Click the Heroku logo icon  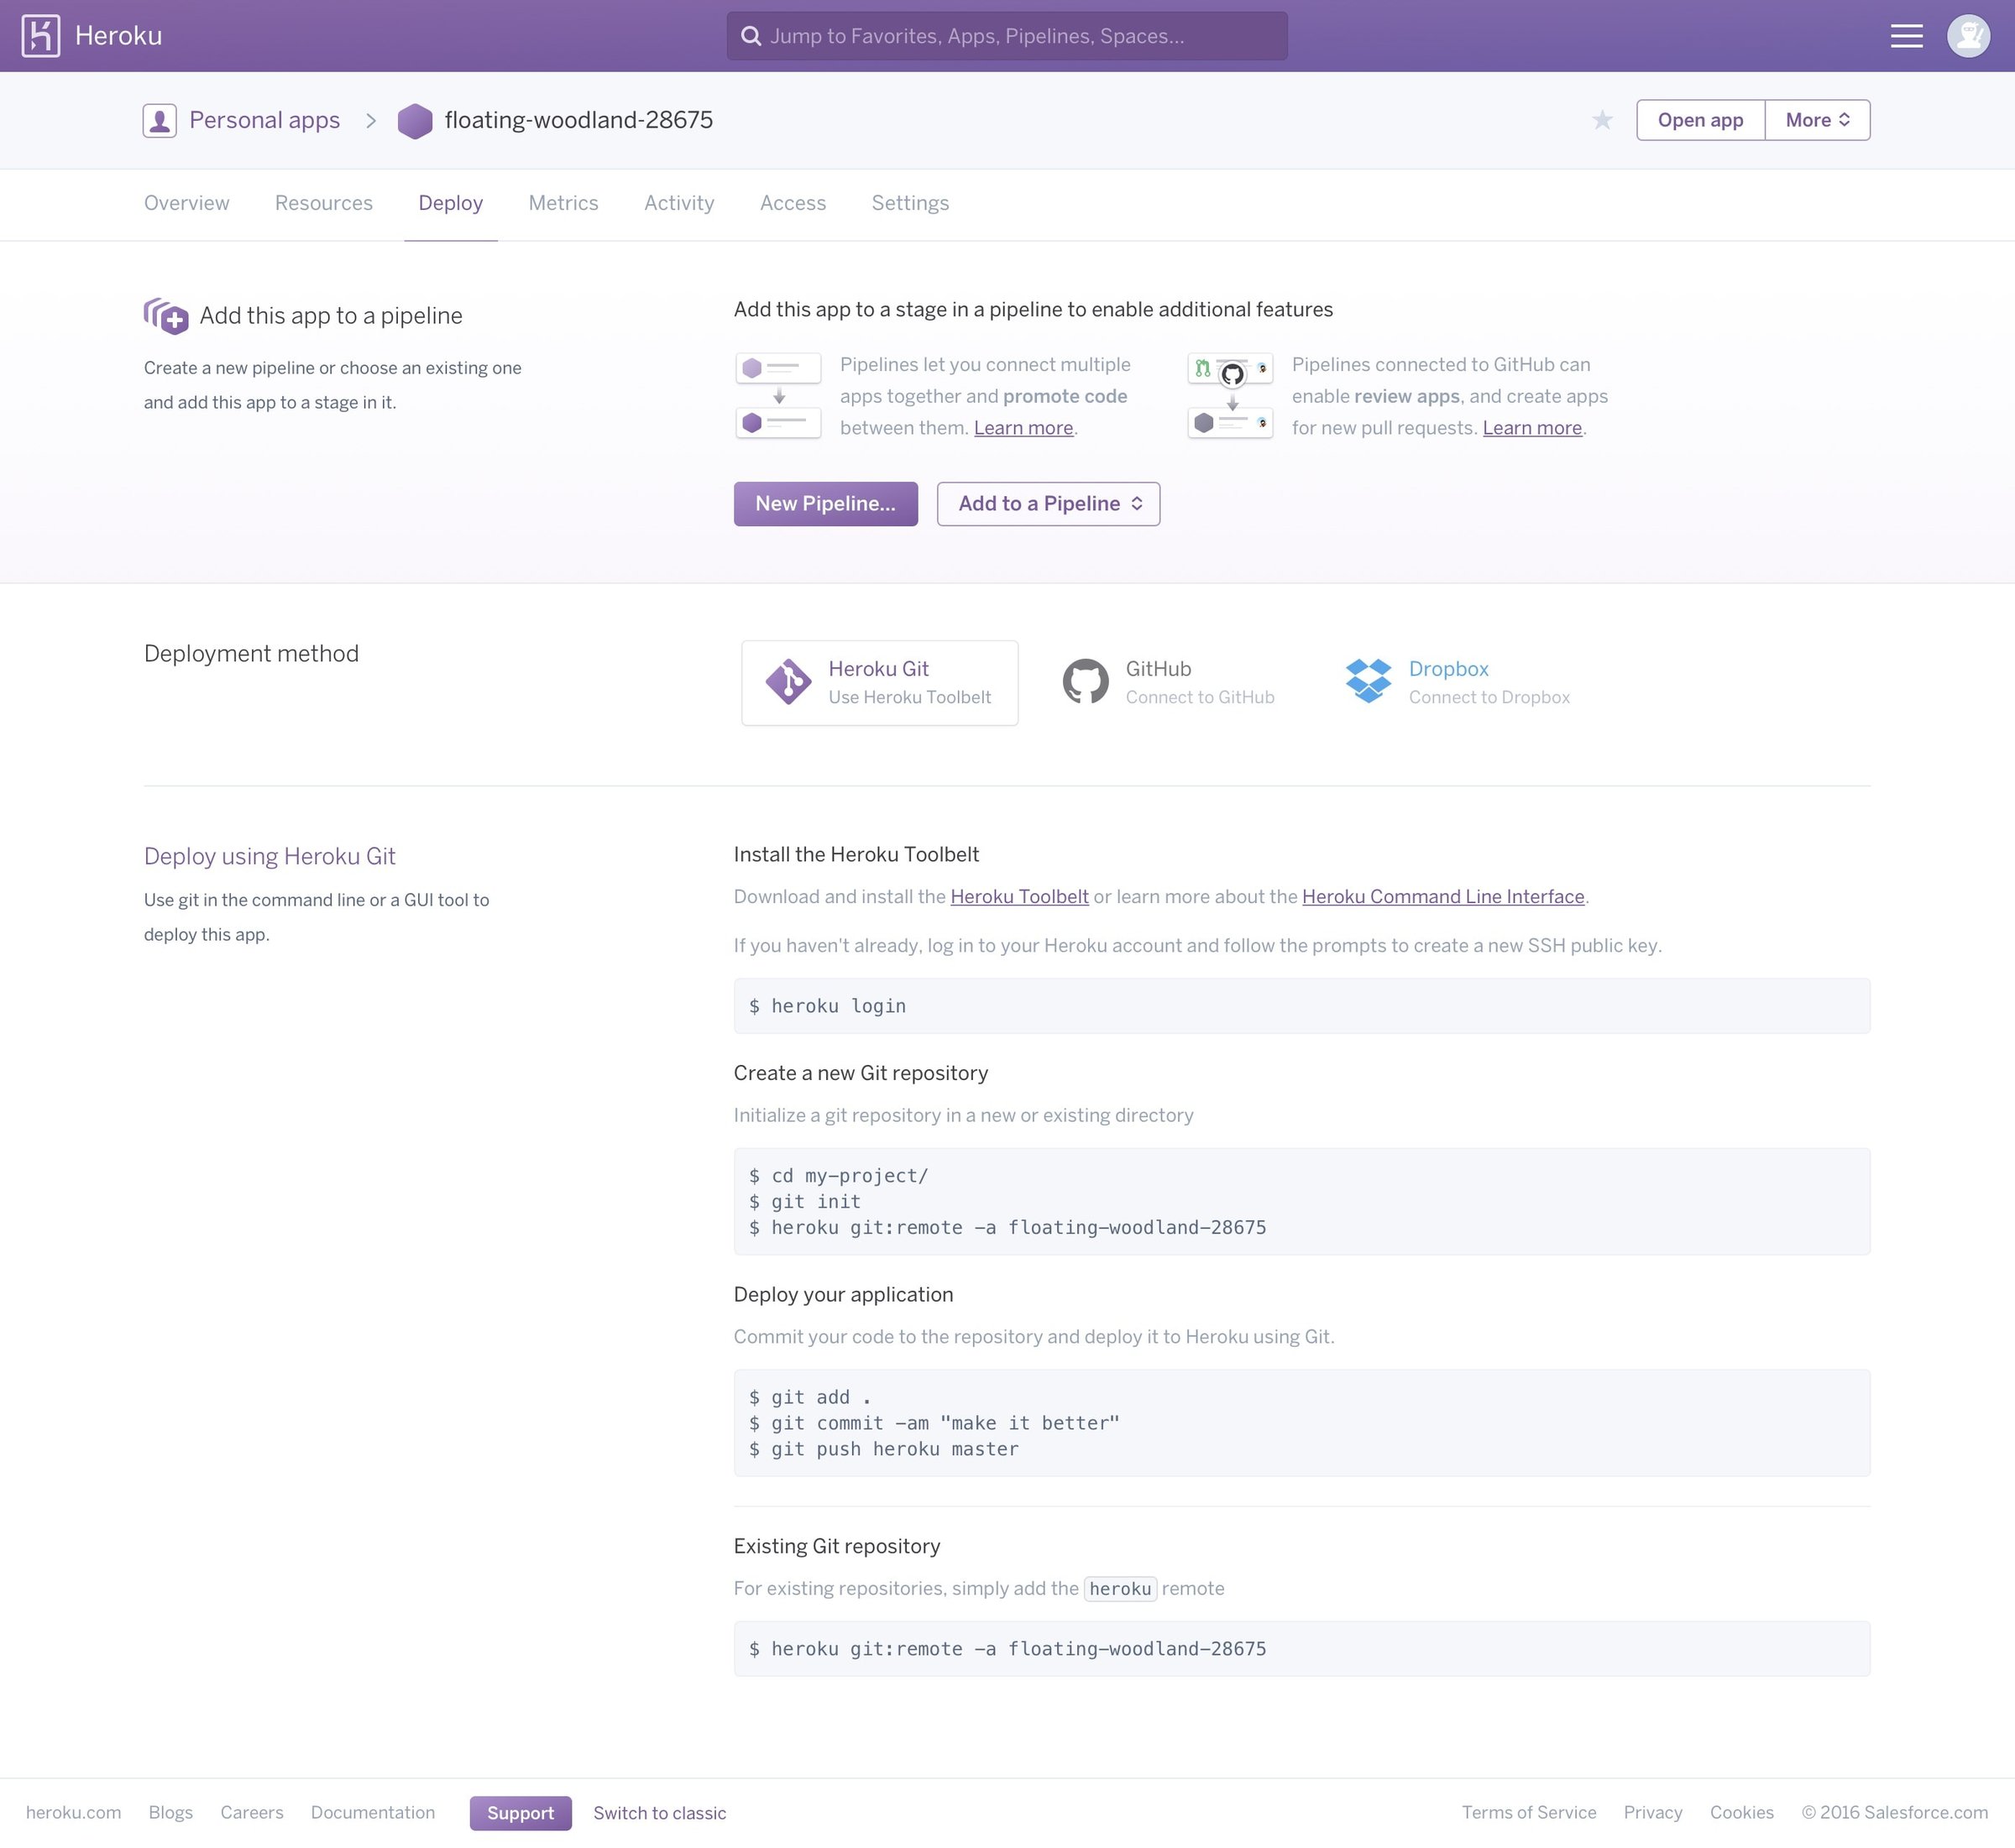(x=41, y=36)
